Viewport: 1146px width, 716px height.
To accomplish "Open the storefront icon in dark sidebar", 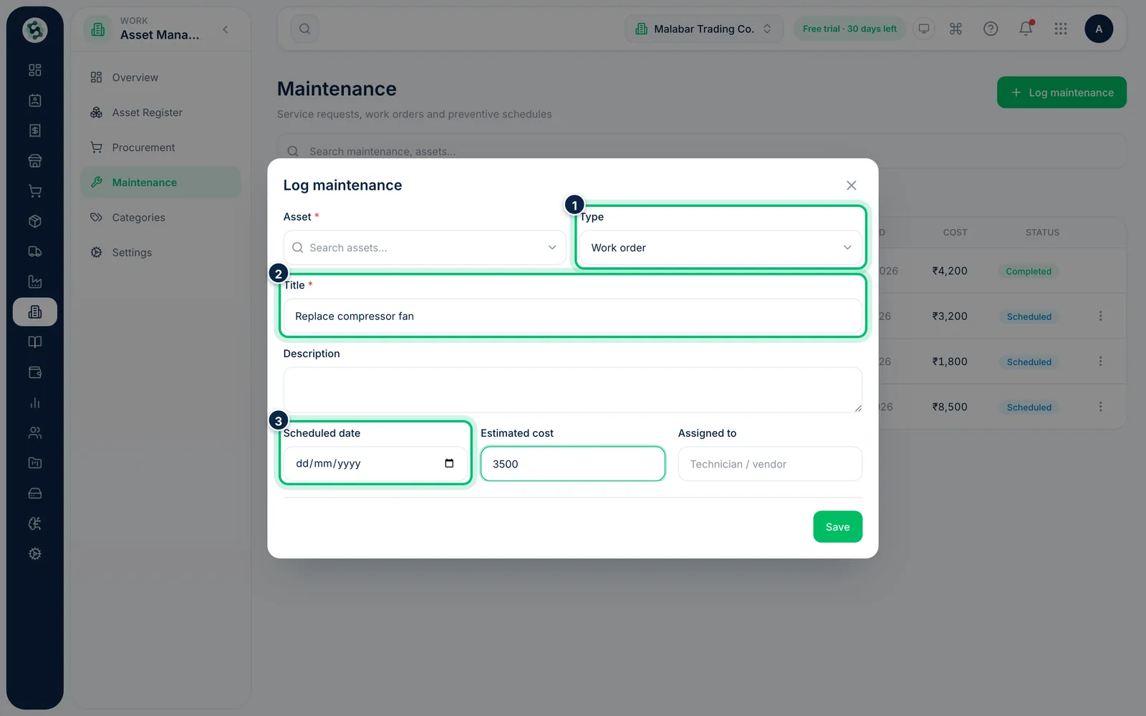I will point(34,161).
